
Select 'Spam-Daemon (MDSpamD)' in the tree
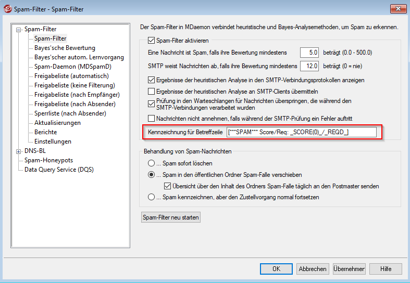pyautogui.click(x=72, y=67)
